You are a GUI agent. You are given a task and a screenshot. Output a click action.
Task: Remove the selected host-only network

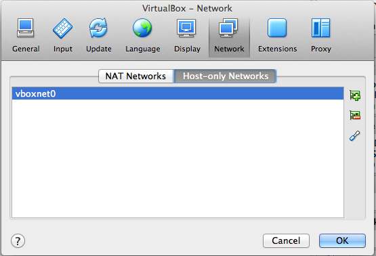click(355, 115)
